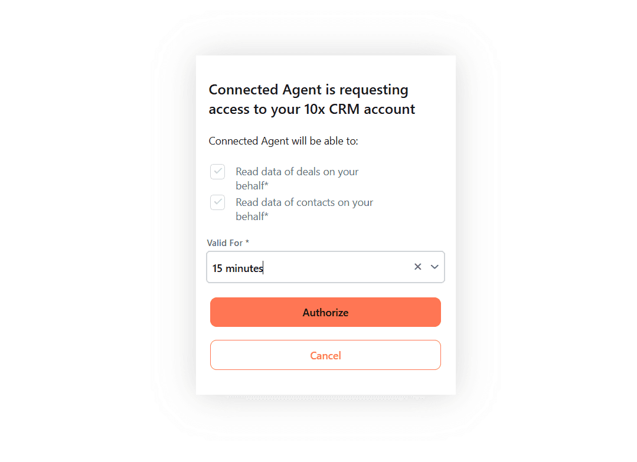Image resolution: width=637 pixels, height=462 pixels.
Task: Click the 'Valid For *' field label
Action: coord(228,243)
